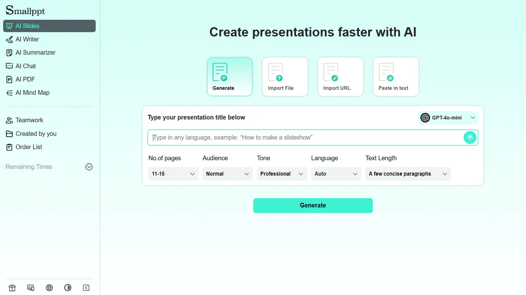The width and height of the screenshot is (526, 295).
Task: Toggle dark mode with the contrast icon
Action: click(x=68, y=288)
